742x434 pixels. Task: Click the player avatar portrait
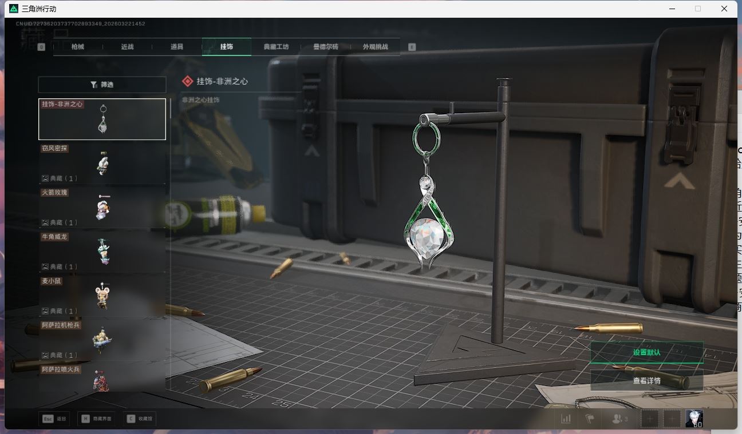pyautogui.click(x=694, y=419)
